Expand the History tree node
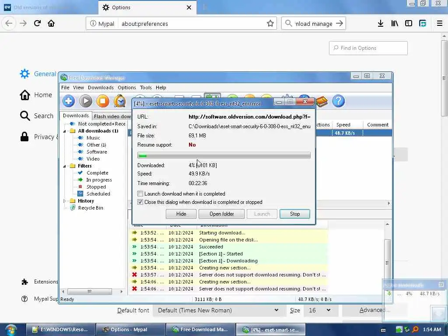 coord(65,201)
